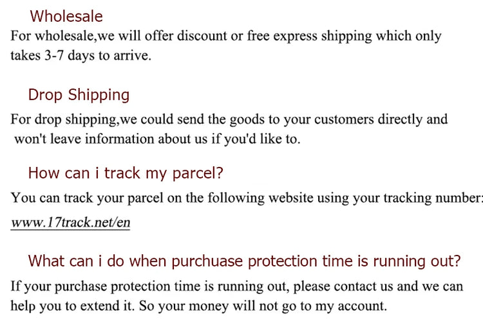Image resolution: width=483 pixels, height=323 pixels.
Task: Click the line starting "If your purchase protection time"
Action: point(235,285)
